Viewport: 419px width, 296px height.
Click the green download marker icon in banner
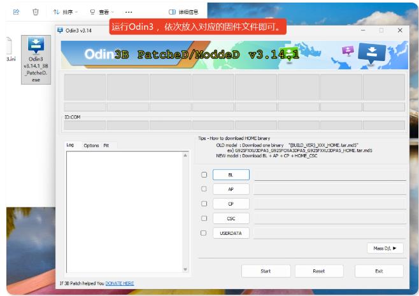click(290, 54)
